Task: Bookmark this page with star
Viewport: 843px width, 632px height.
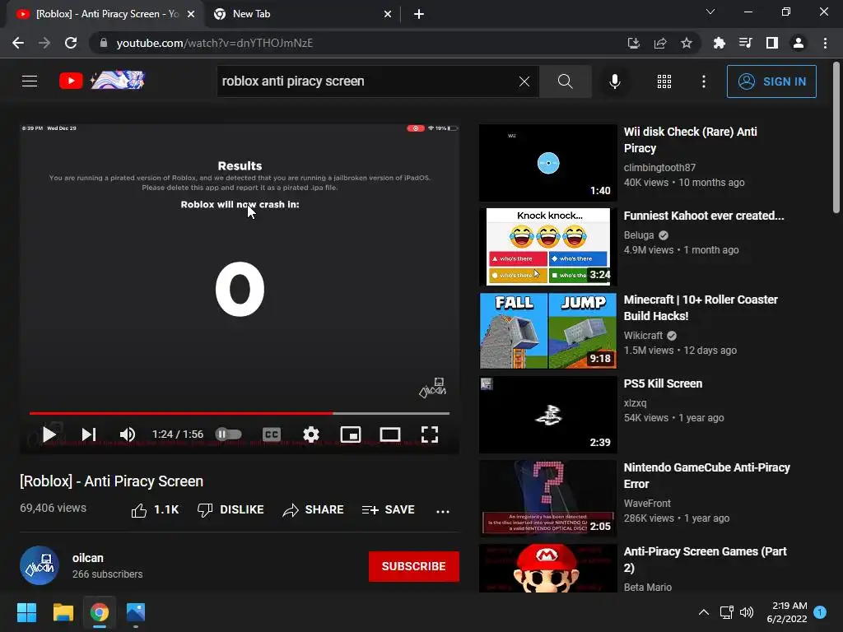Action: 687,43
